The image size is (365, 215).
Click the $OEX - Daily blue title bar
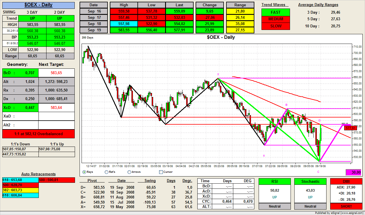click(x=38, y=5)
